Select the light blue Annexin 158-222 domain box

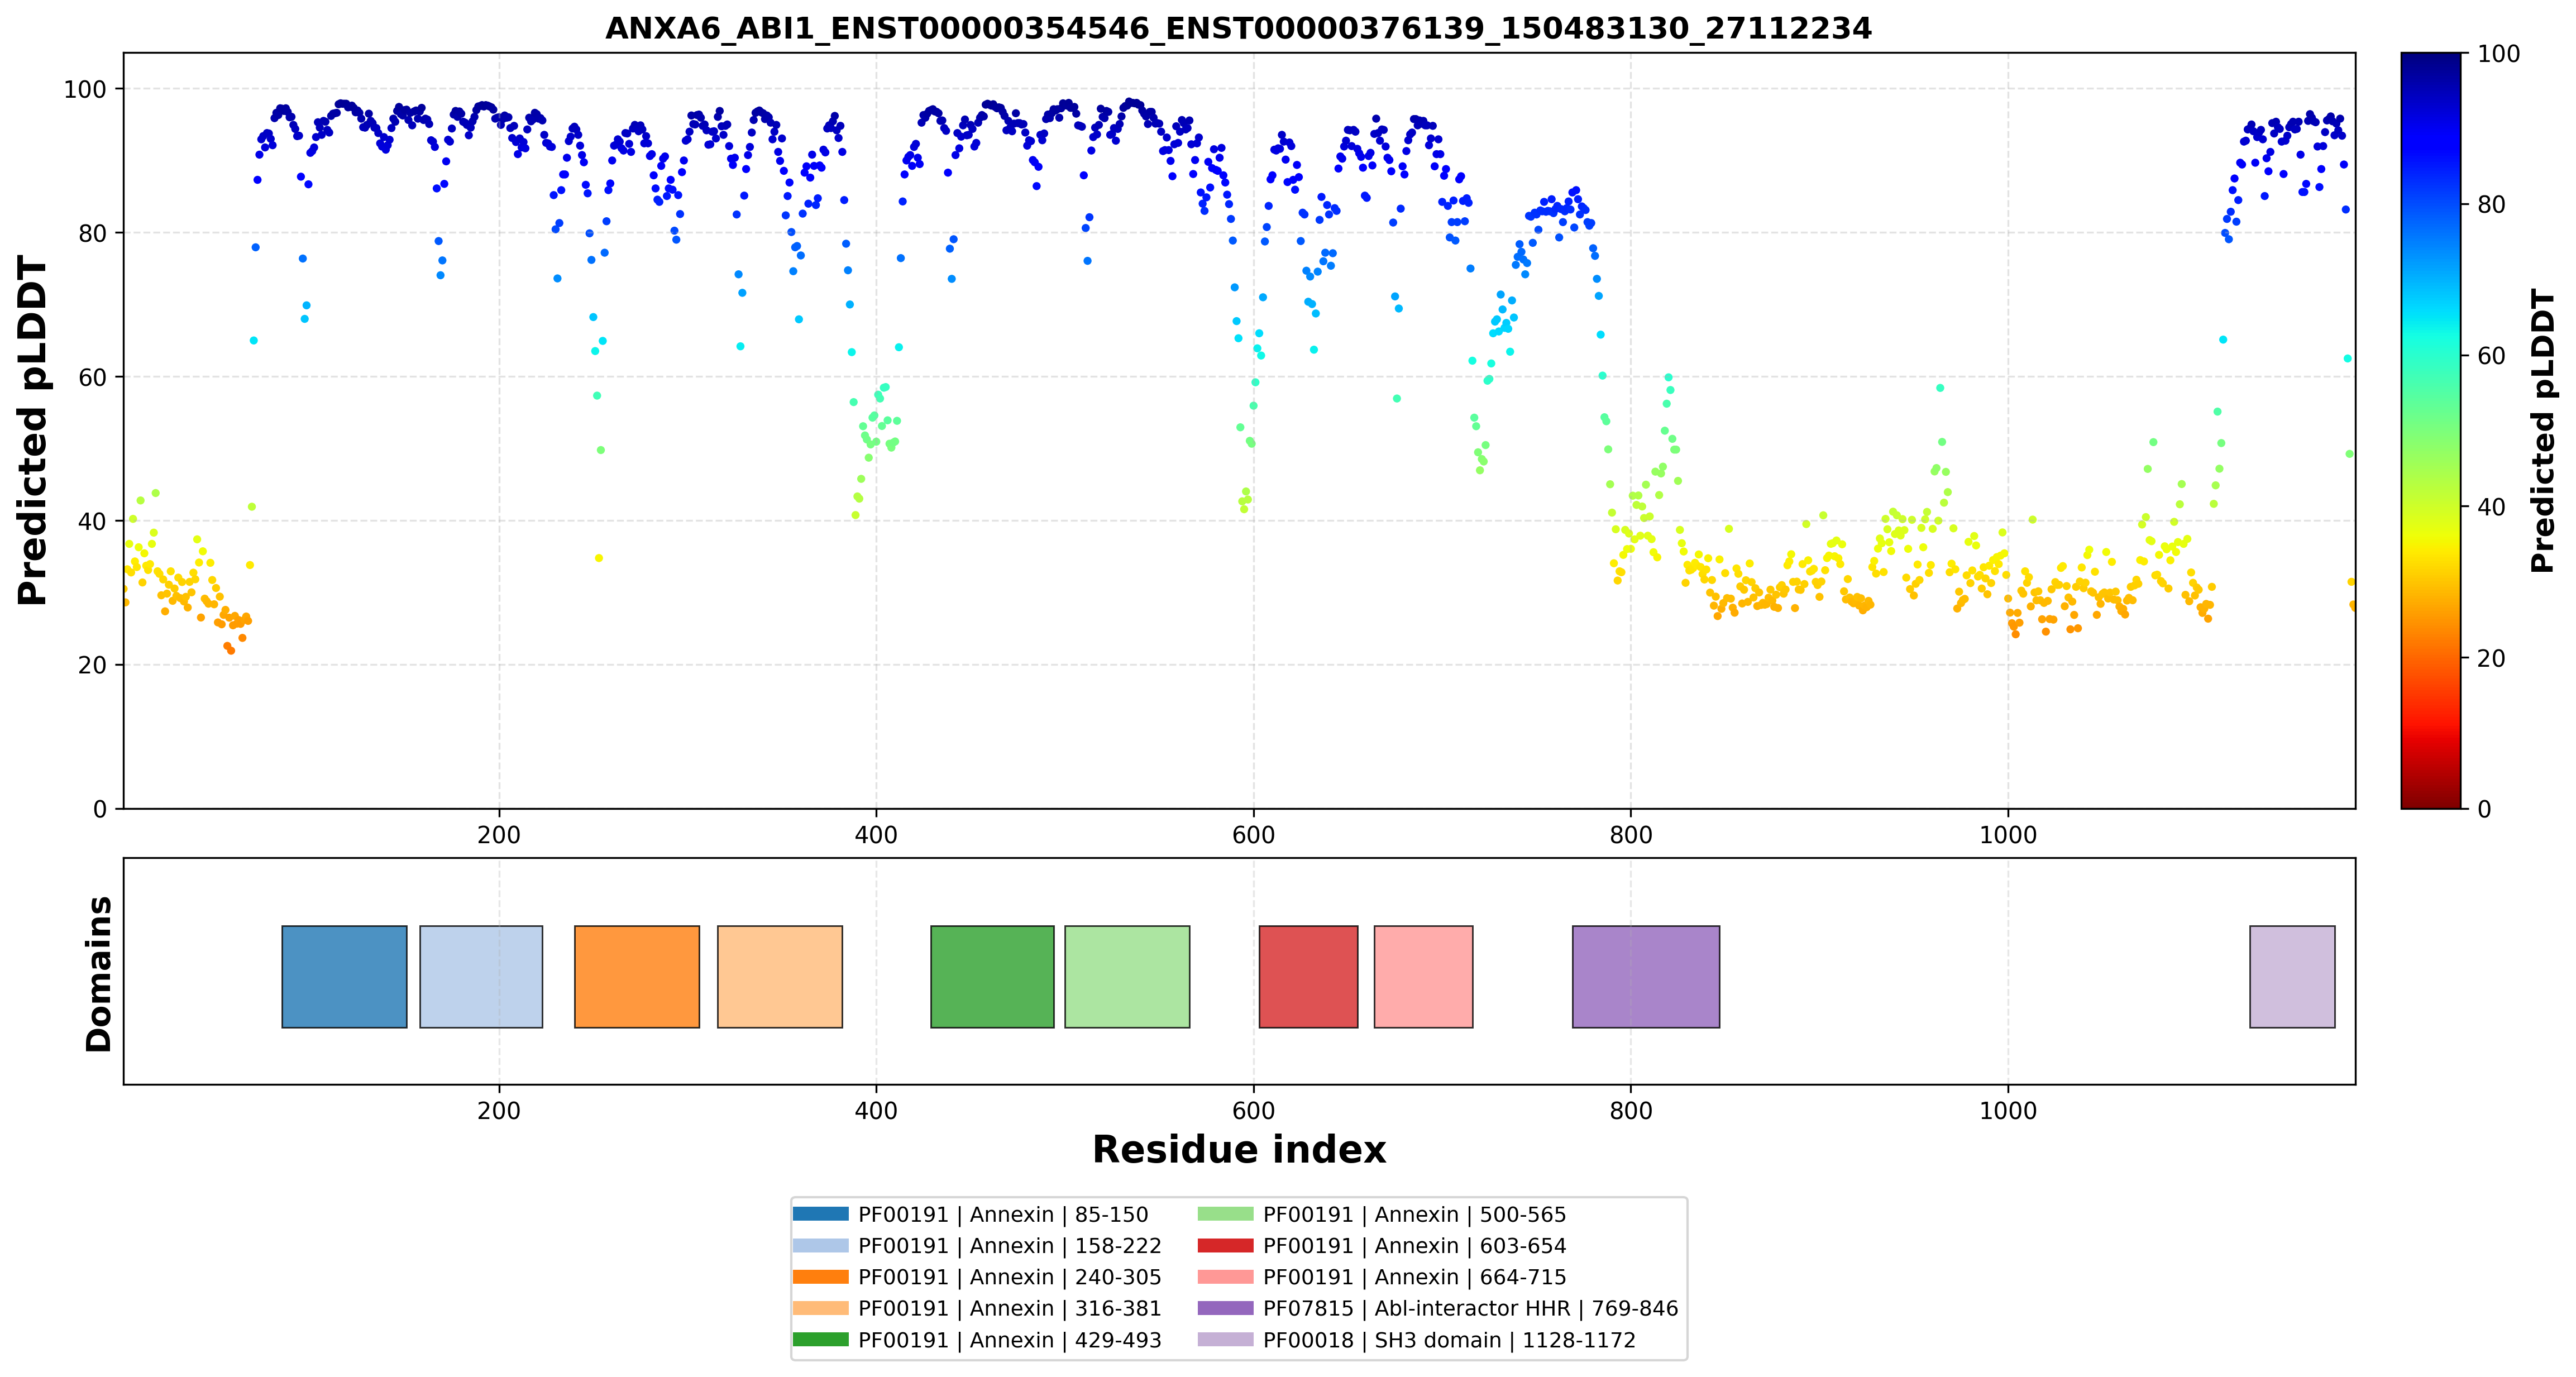click(x=481, y=976)
